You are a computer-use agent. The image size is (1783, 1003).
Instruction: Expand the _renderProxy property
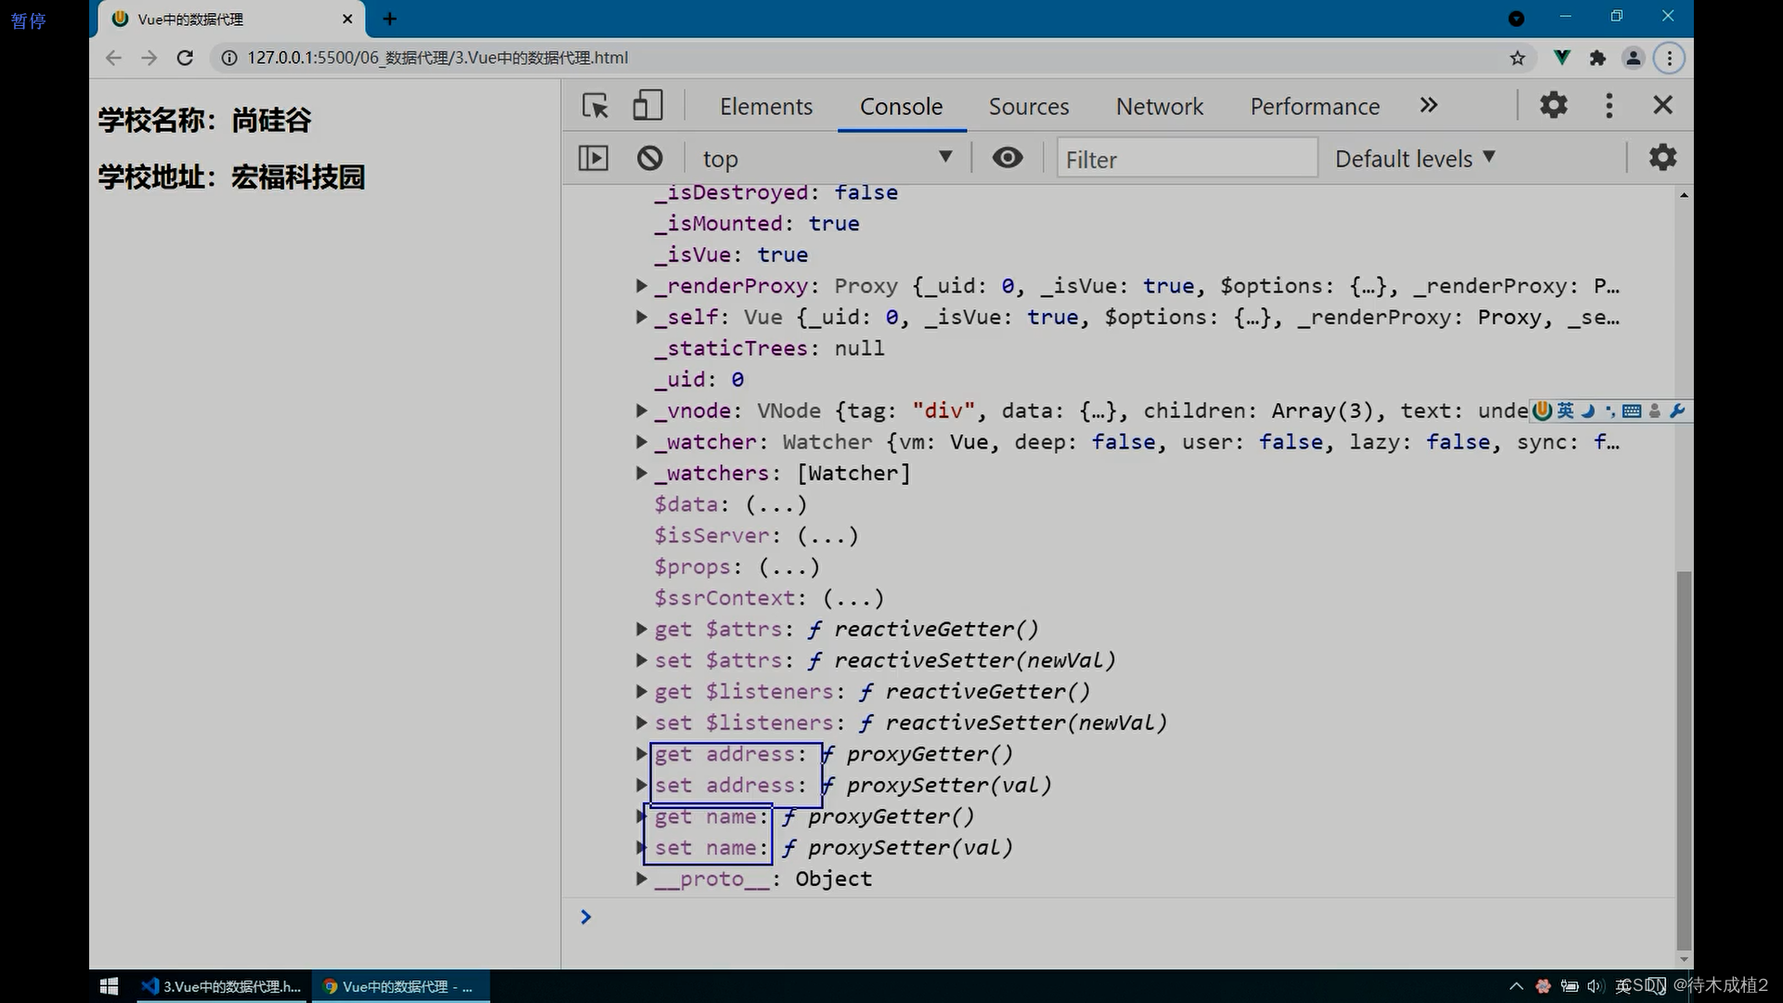641,286
